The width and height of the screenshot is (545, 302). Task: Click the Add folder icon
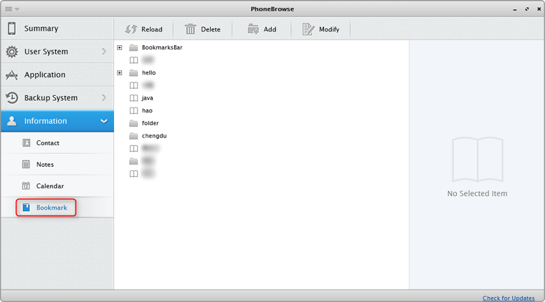coord(253,29)
